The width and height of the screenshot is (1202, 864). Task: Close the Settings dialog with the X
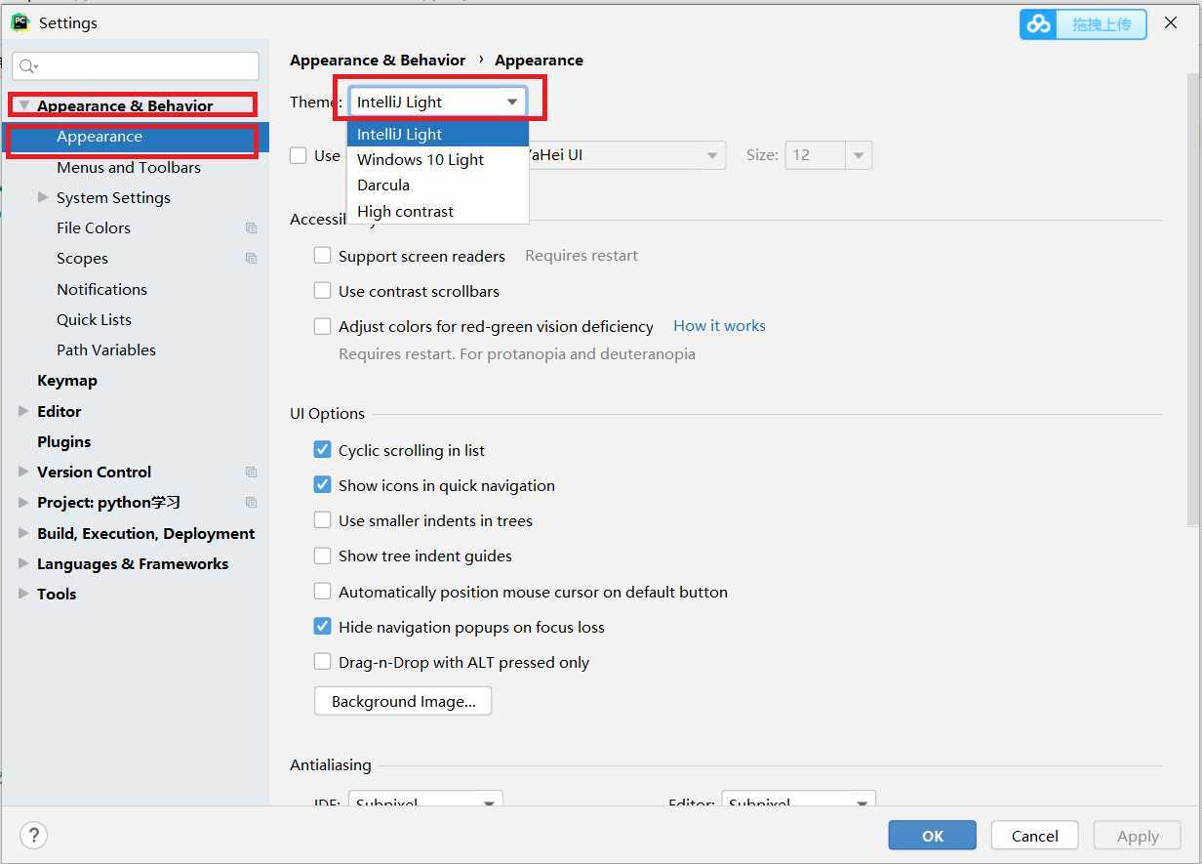click(1171, 23)
